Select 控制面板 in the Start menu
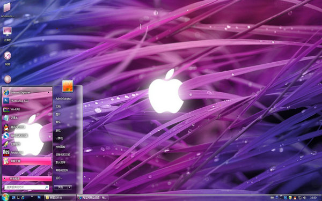Screen dimensions: 322x201 tap(60, 147)
